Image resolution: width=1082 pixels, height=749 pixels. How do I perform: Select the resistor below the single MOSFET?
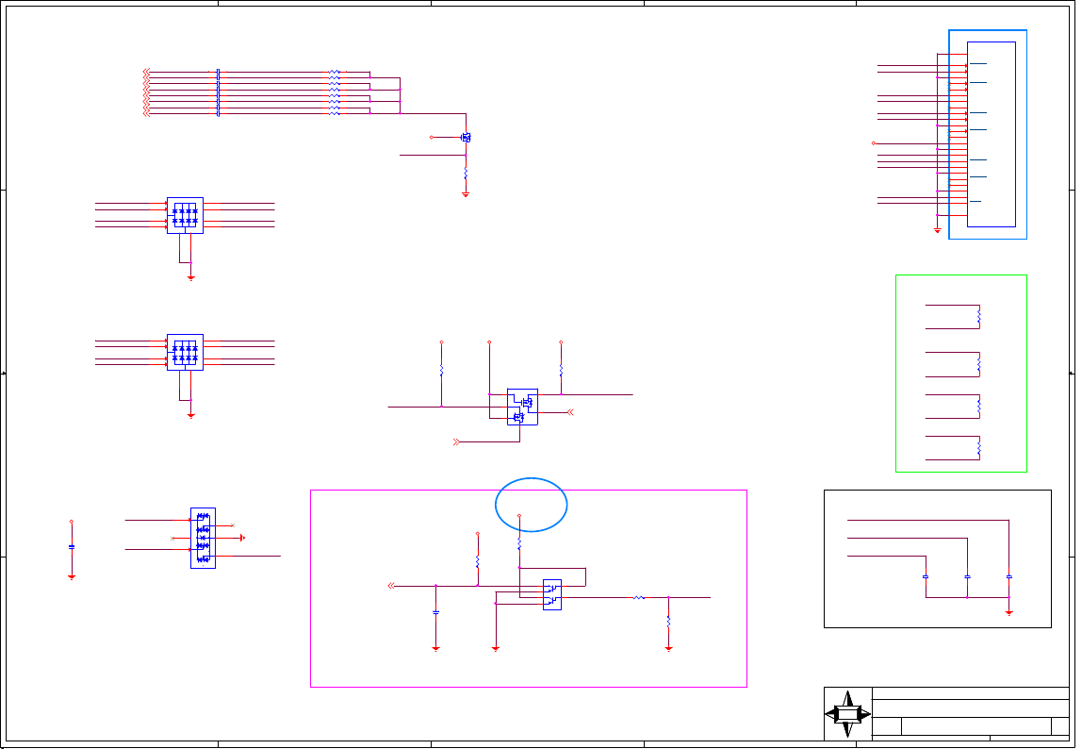coord(466,173)
